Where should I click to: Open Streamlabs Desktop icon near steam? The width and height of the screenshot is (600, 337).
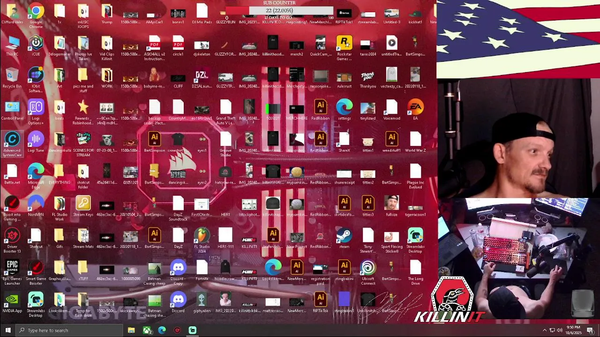pyautogui.click(x=415, y=241)
